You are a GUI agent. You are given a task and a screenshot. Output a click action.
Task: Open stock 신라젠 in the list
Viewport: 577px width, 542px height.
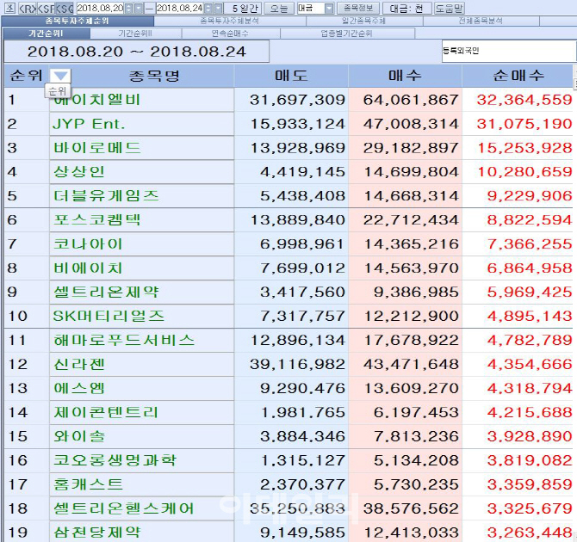[141, 364]
